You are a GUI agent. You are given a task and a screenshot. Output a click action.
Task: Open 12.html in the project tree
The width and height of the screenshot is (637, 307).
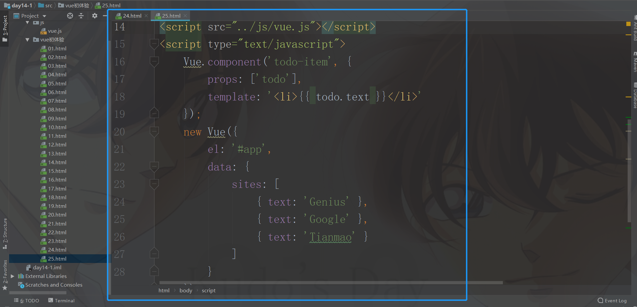click(57, 145)
